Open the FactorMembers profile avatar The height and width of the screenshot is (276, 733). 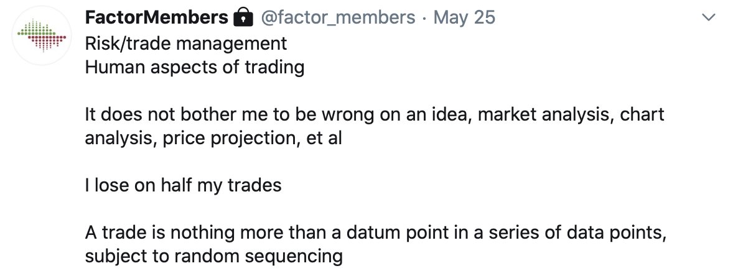click(x=42, y=35)
